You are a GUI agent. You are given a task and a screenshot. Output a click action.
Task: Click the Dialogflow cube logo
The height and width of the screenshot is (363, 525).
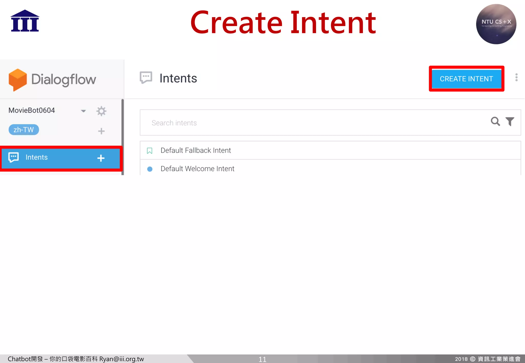click(17, 80)
